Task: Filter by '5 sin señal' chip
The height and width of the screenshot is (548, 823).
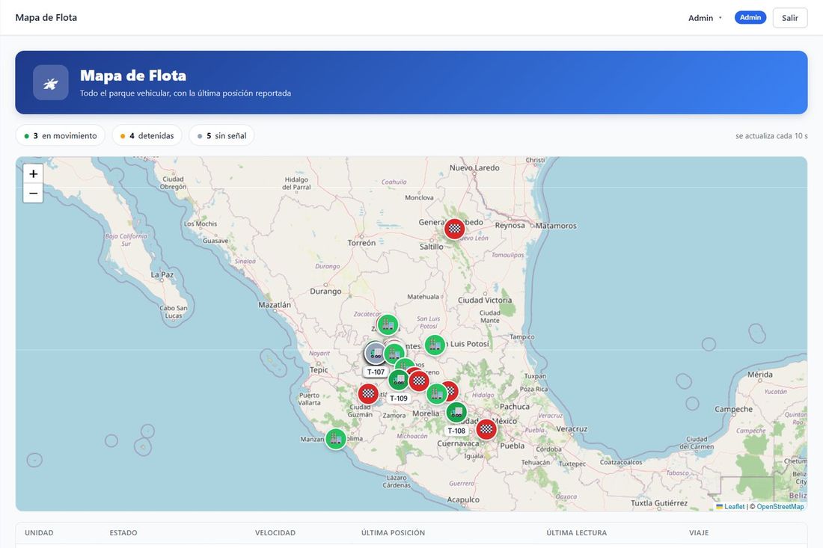Action: (221, 136)
